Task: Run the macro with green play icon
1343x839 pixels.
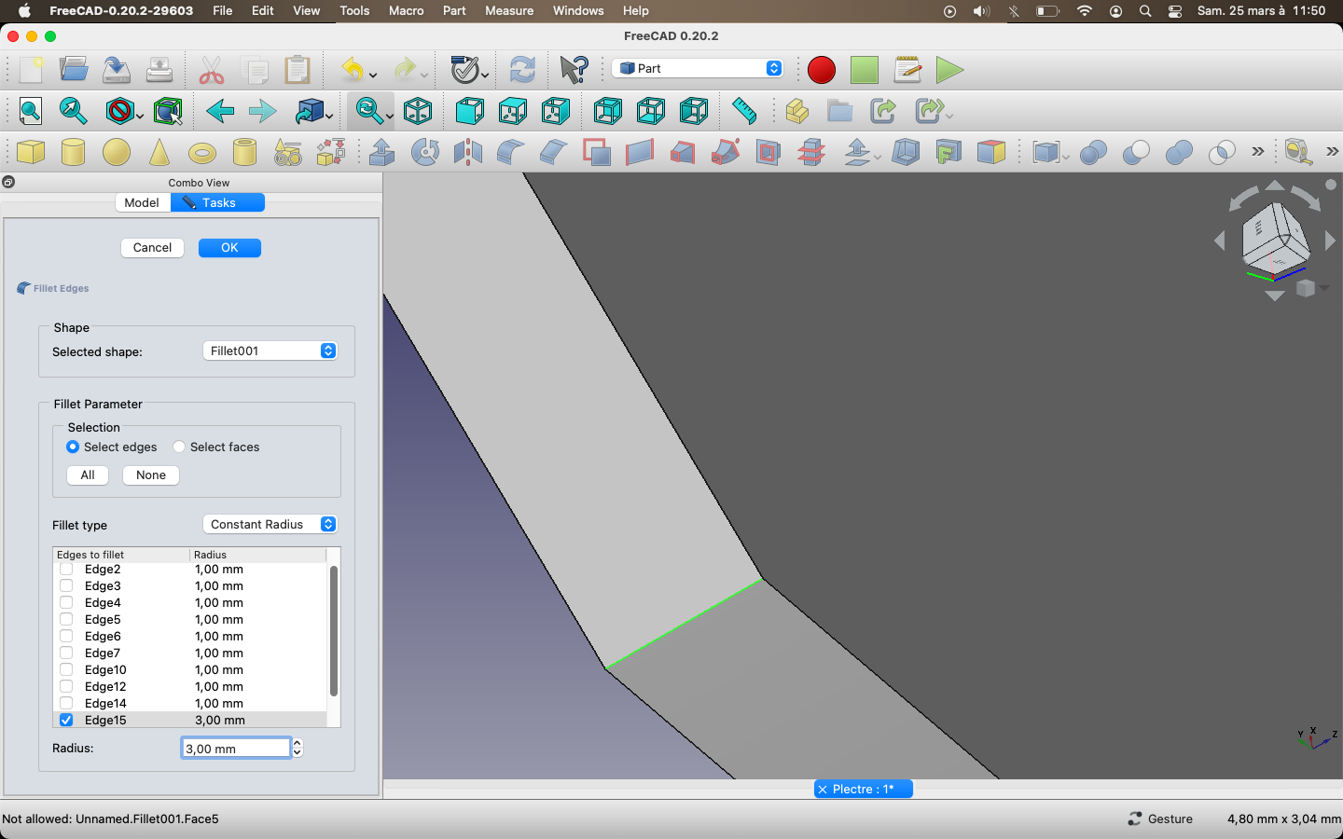Action: pyautogui.click(x=949, y=70)
